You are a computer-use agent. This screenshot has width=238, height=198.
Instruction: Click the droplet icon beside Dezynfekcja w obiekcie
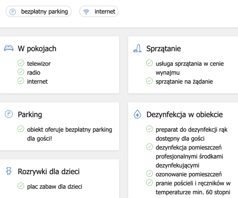click(x=138, y=114)
